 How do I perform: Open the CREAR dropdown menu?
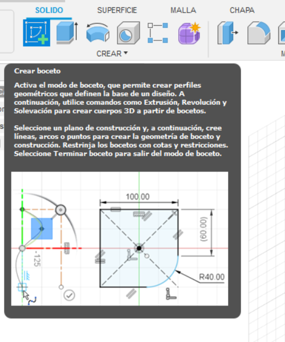(x=112, y=54)
